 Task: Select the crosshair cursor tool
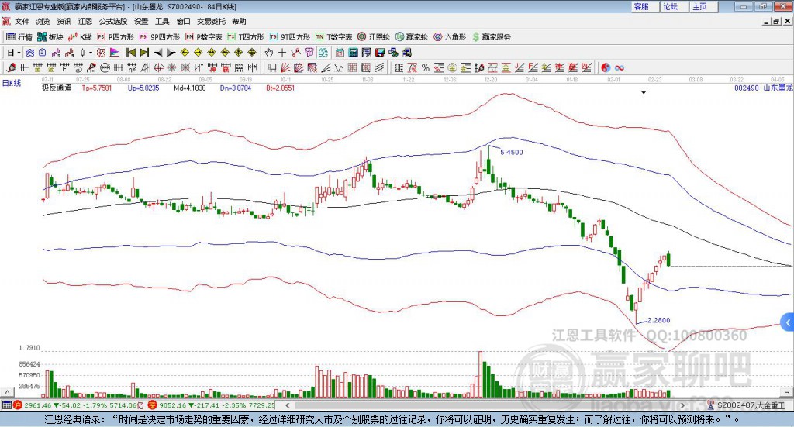(x=282, y=53)
